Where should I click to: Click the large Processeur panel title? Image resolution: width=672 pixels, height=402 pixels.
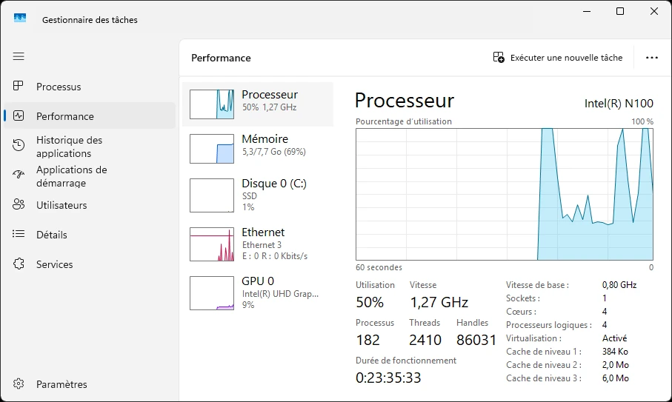[x=404, y=100]
